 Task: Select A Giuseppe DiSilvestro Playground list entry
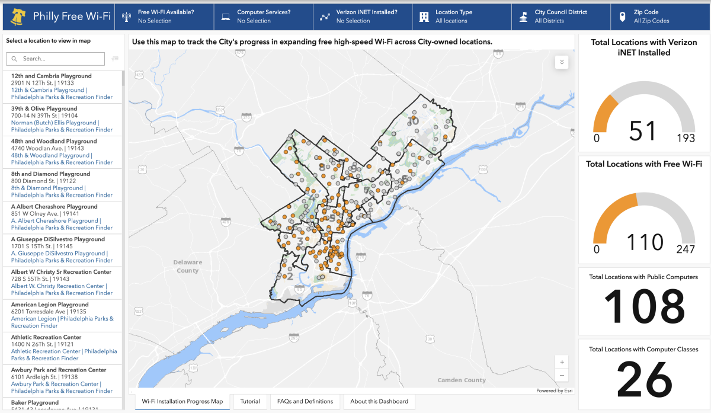click(x=62, y=249)
